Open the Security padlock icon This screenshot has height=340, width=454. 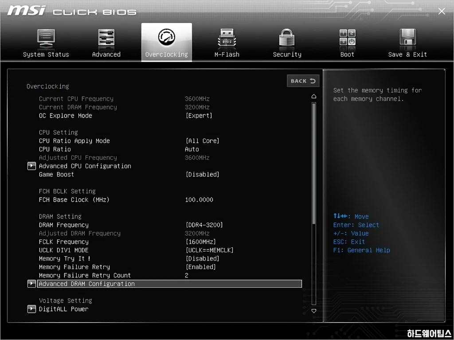tap(287, 38)
